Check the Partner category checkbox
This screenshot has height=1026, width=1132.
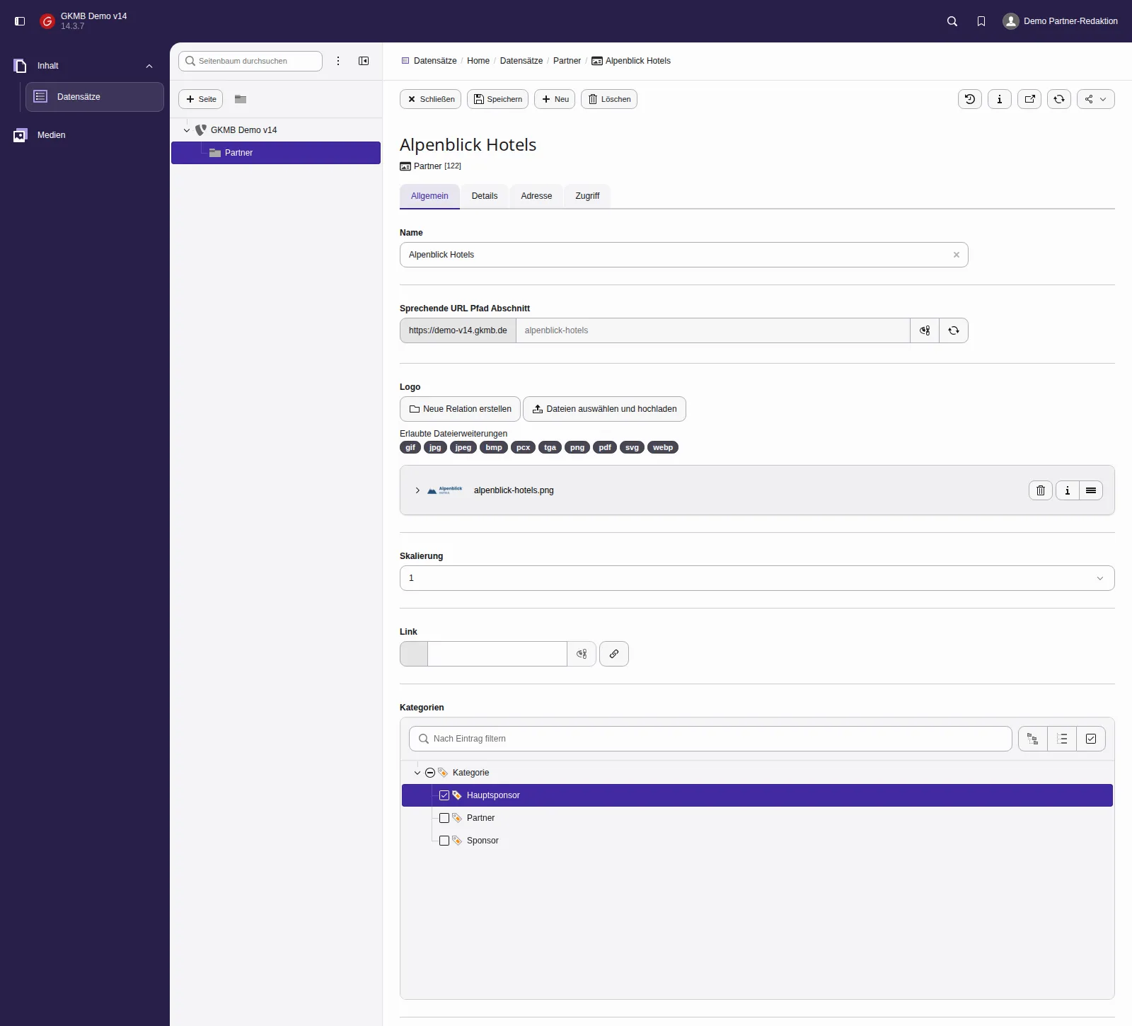(444, 818)
